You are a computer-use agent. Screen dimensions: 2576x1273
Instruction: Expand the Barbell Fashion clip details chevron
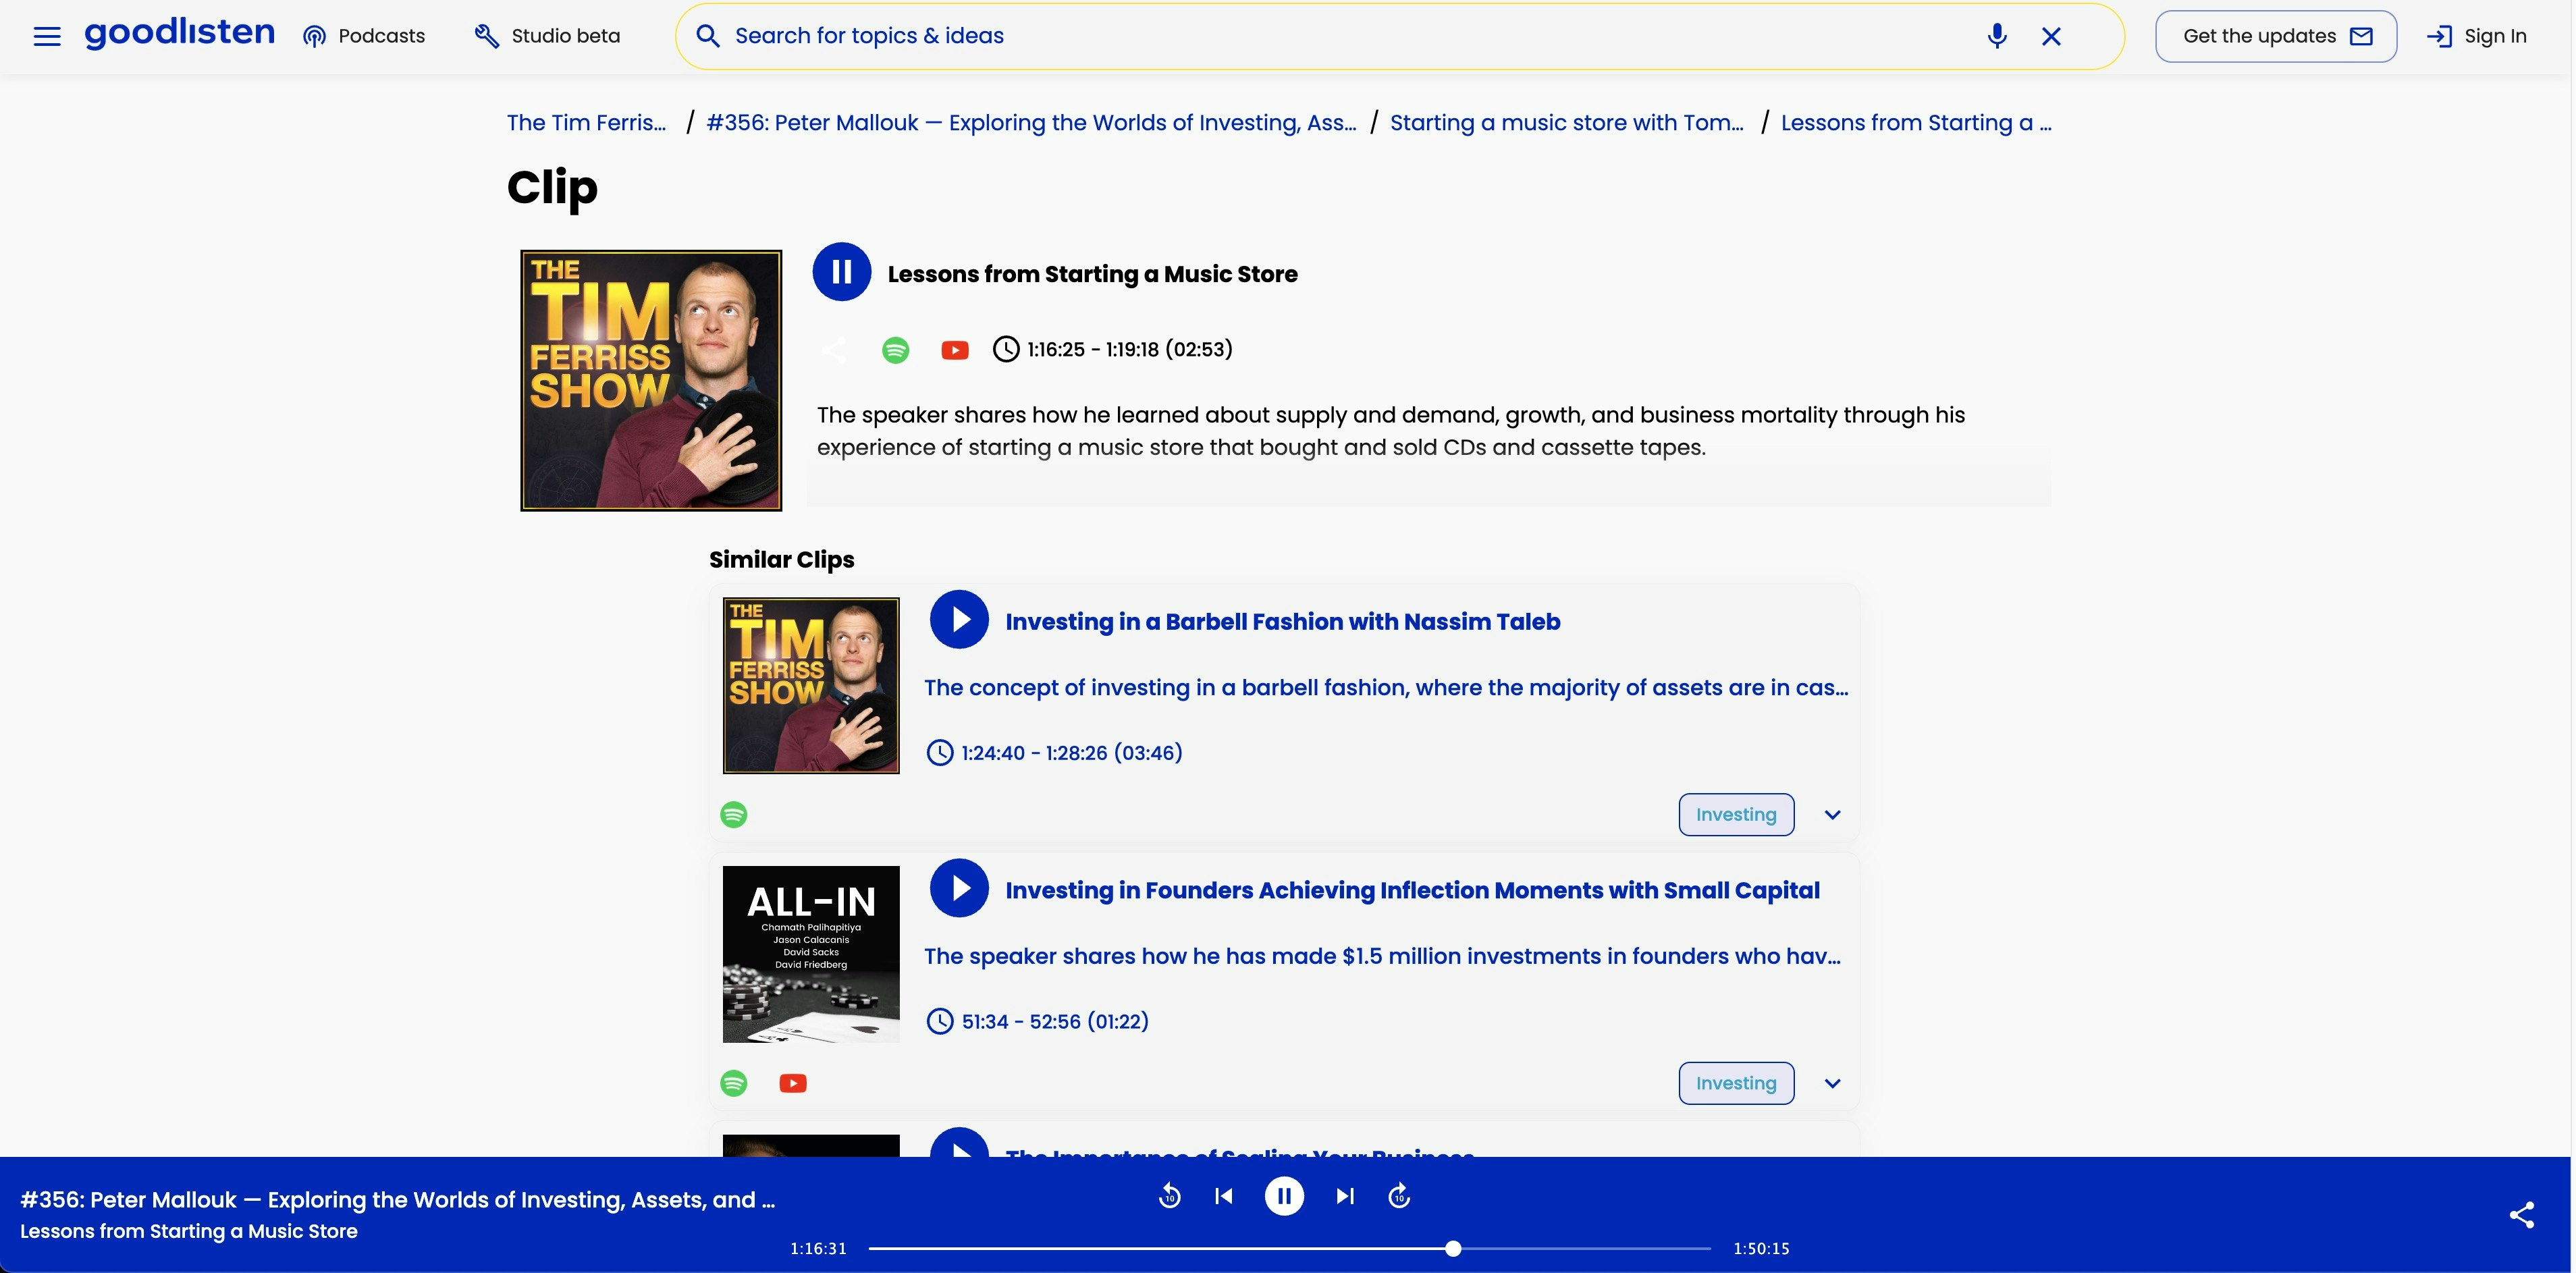(1832, 815)
